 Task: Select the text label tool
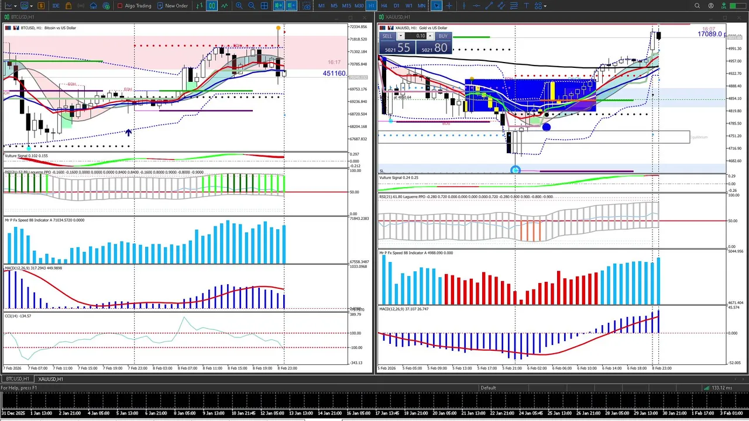click(527, 6)
